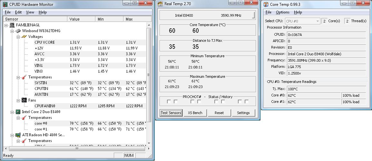This screenshot has height=161, width=372.
Task: Click the Fans fan icon
Action: click(x=24, y=100)
